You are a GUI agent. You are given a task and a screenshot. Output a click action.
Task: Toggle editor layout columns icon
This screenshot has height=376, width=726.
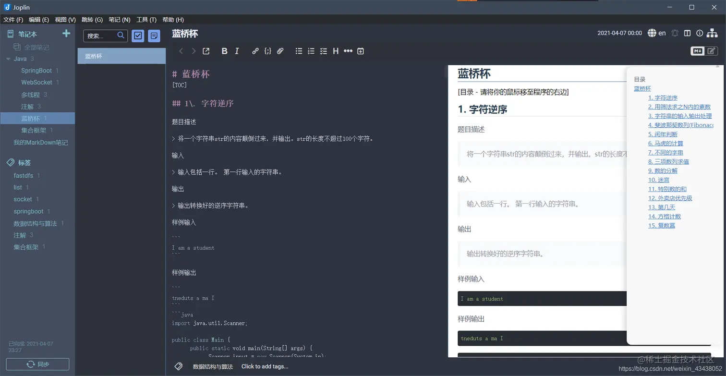click(x=688, y=33)
